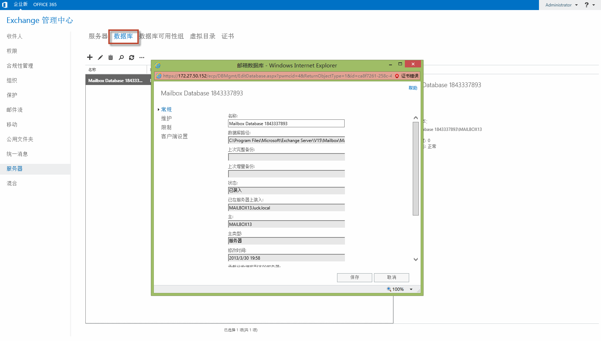Switch to the 数据库 tab
The width and height of the screenshot is (601, 341).
click(x=123, y=36)
